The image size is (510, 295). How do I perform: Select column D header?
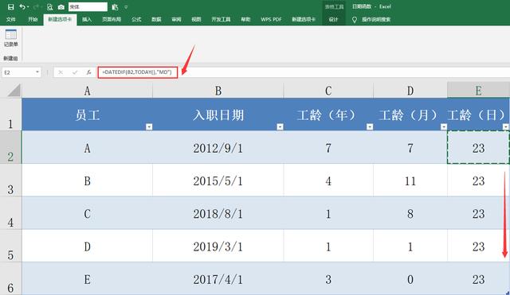[410, 91]
